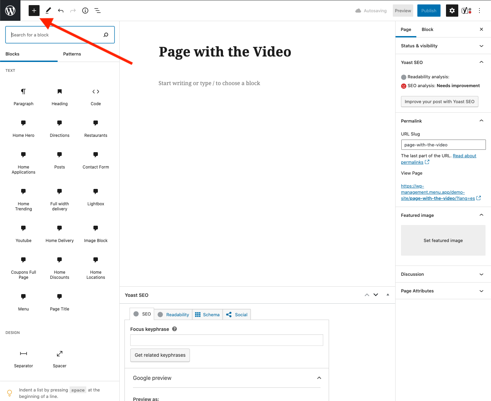Open the Yoast Readability tab

click(x=174, y=315)
